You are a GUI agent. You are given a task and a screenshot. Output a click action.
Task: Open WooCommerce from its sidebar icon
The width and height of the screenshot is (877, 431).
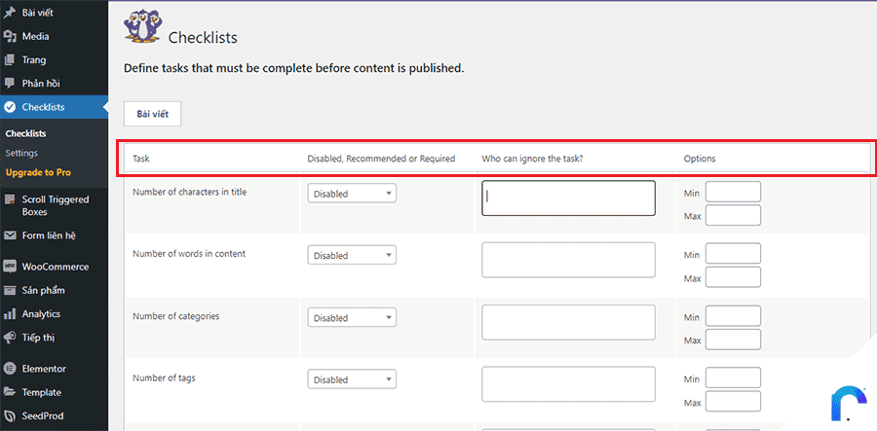point(10,267)
